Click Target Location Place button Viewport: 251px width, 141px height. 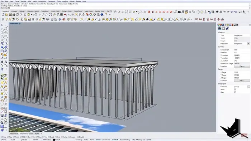click(x=242, y=81)
